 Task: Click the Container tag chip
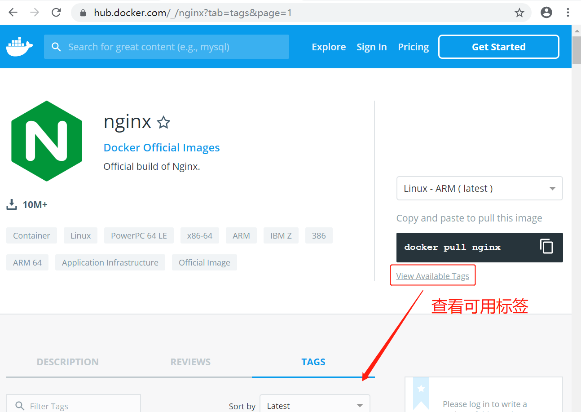click(31, 235)
